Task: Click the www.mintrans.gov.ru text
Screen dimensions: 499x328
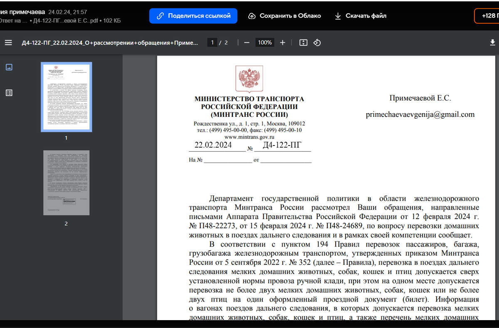Action: [249, 137]
